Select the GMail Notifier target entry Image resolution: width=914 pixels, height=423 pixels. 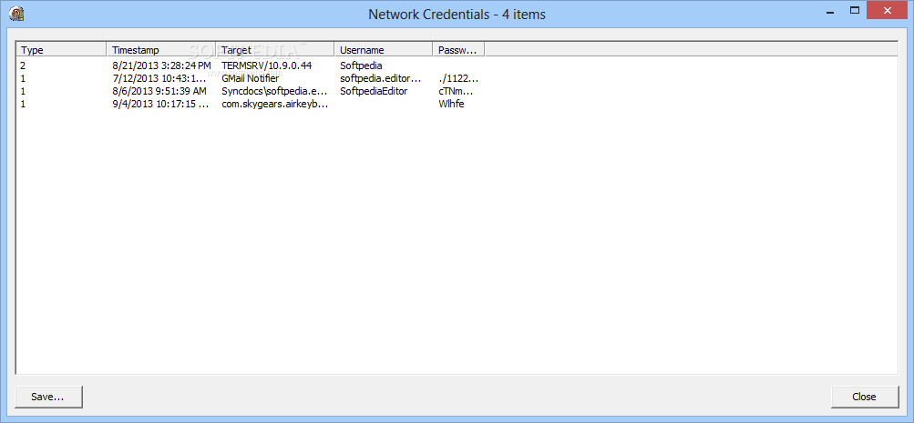click(250, 78)
